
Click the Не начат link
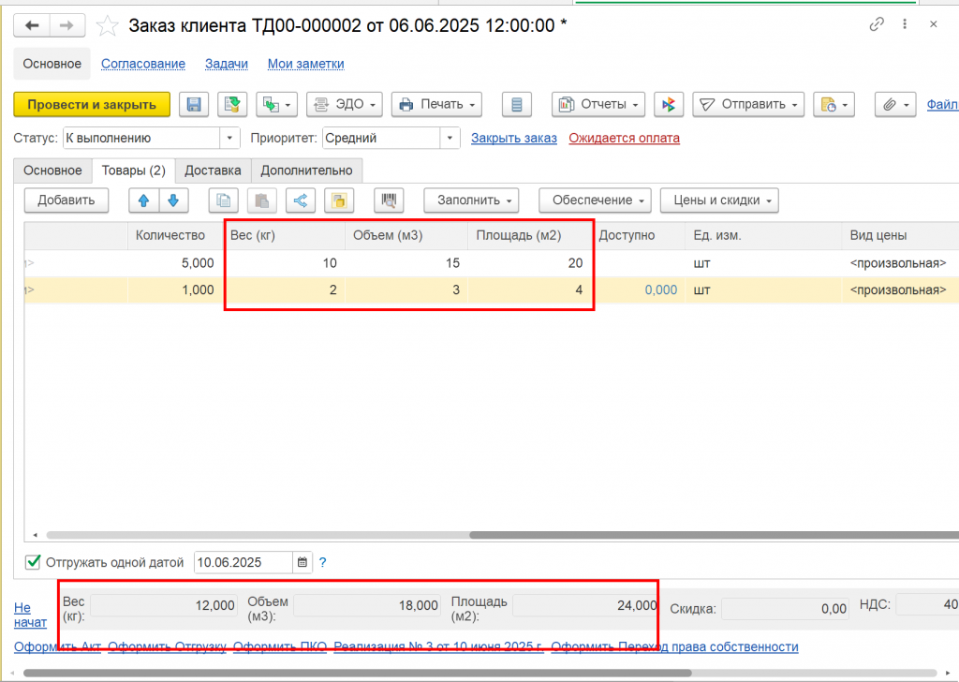click(30, 615)
